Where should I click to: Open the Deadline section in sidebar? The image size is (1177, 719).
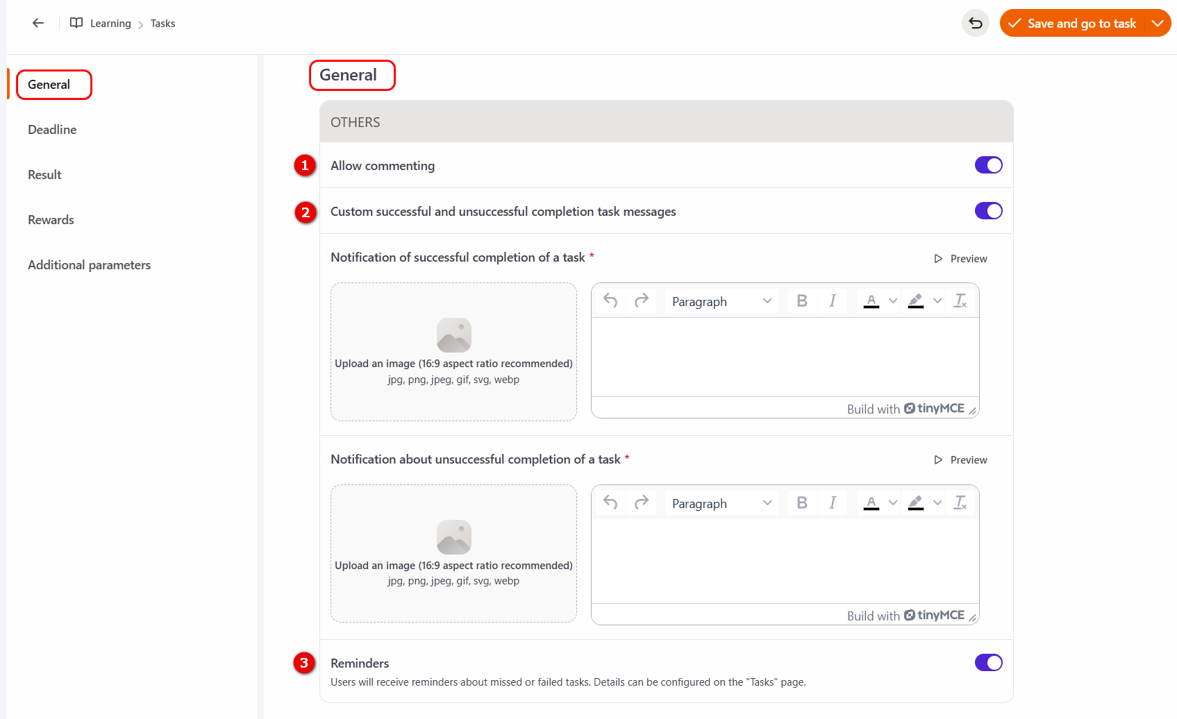[52, 130]
